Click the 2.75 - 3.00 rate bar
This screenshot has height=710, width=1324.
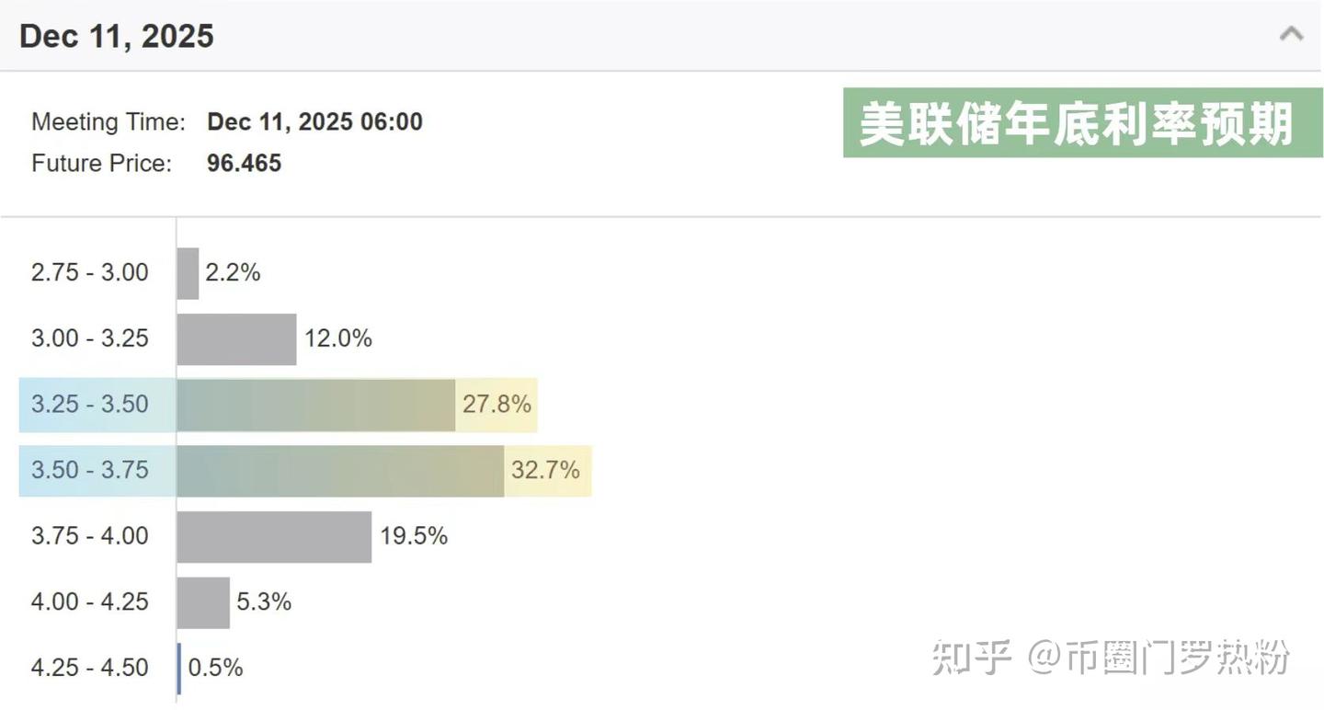(x=188, y=272)
